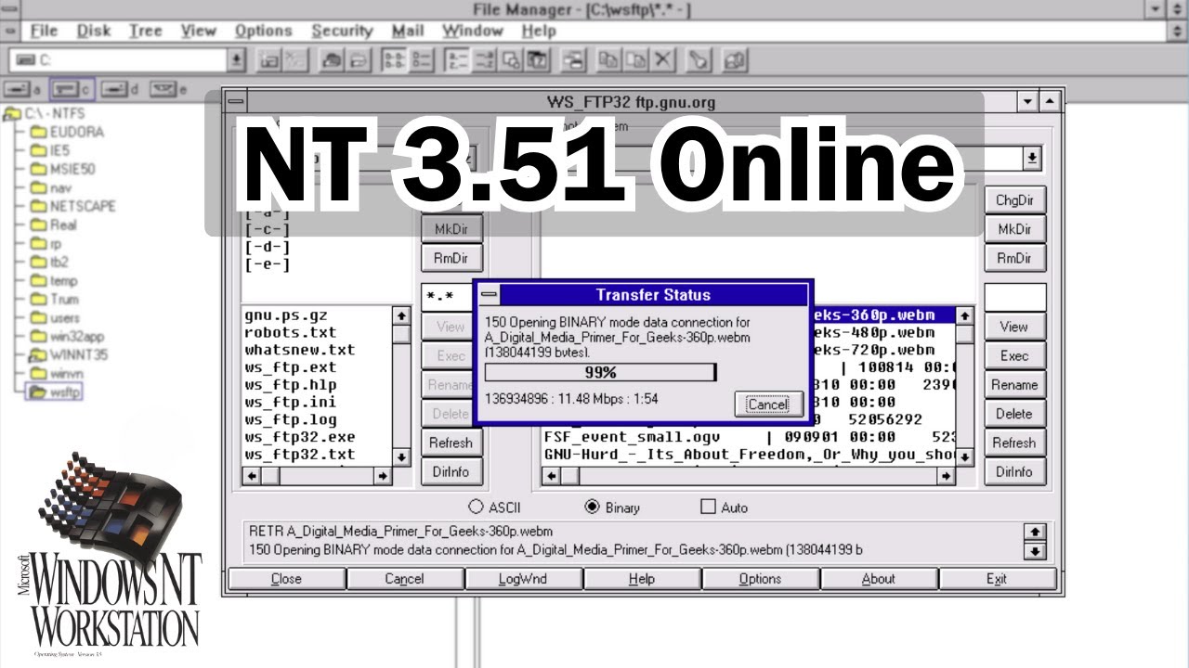Screen dimensions: 1189x668
Task: Switch to Name only view icon
Action: pyautogui.click(x=395, y=60)
